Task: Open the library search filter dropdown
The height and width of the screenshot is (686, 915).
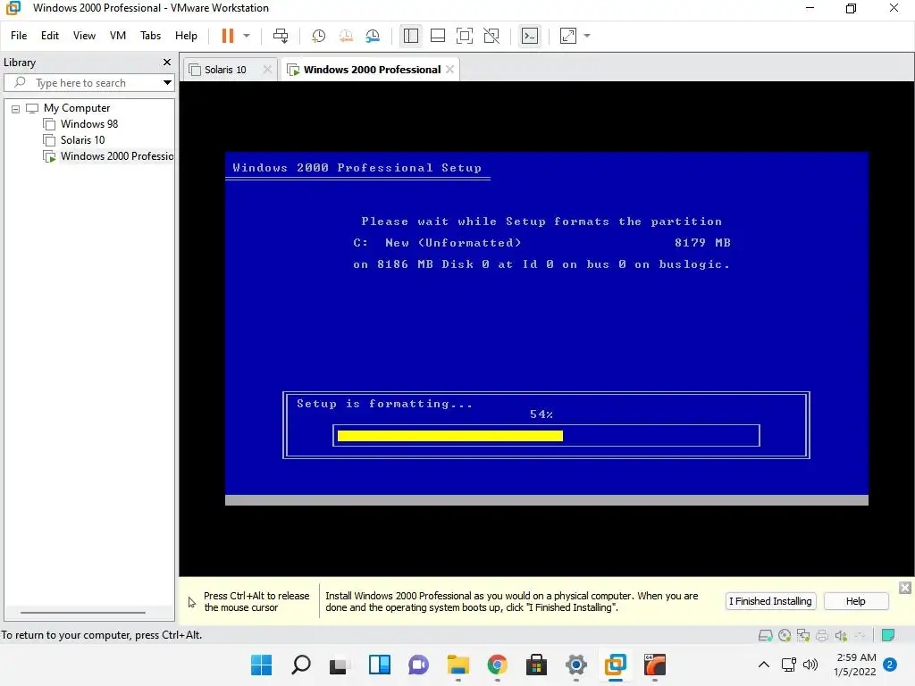Action: click(x=167, y=83)
